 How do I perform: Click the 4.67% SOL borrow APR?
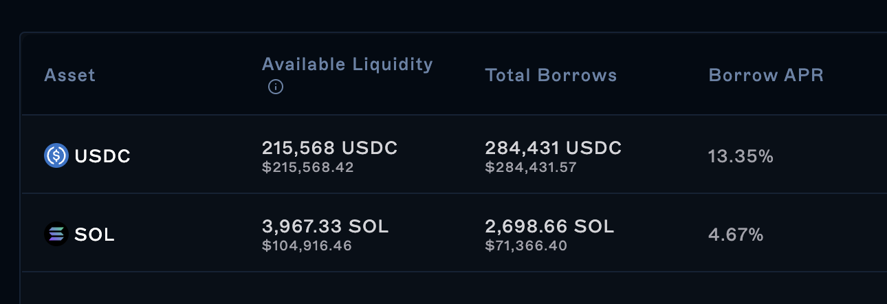[x=736, y=235]
